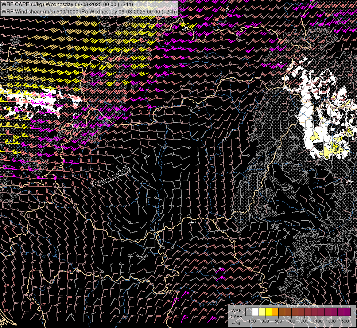Click the 500 legend value
The height and width of the screenshot is (328, 357).
(x=278, y=321)
